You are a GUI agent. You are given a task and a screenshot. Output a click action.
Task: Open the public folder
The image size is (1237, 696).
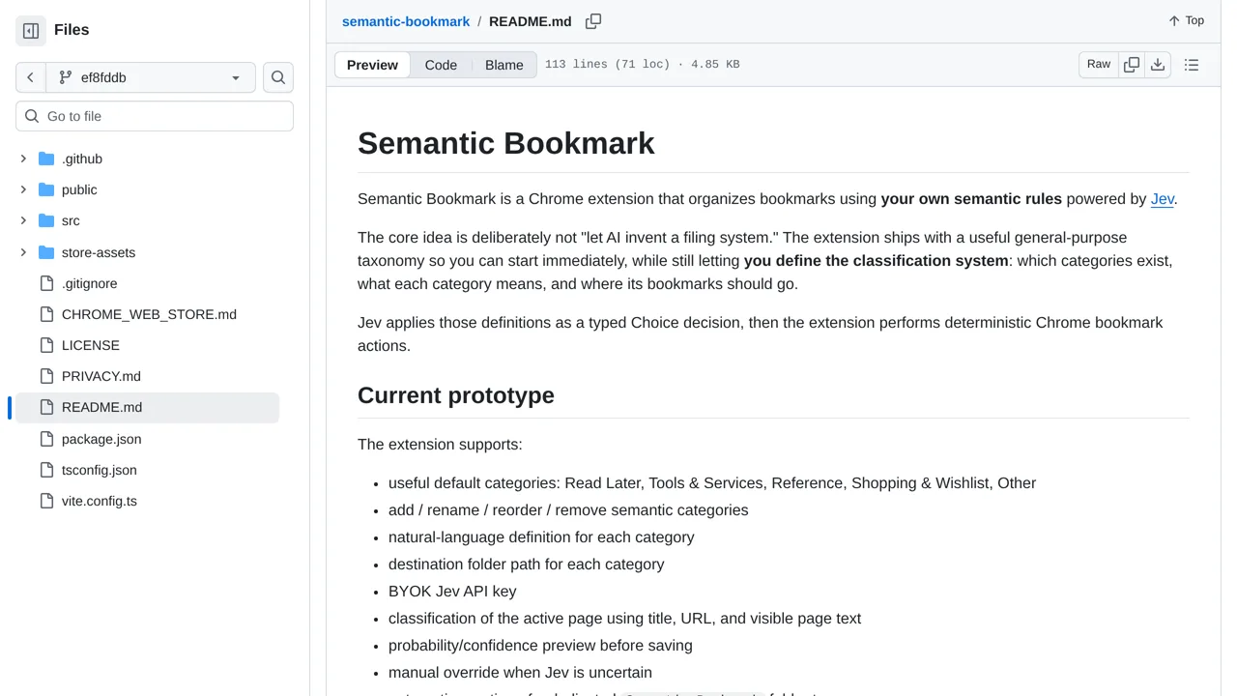79,189
